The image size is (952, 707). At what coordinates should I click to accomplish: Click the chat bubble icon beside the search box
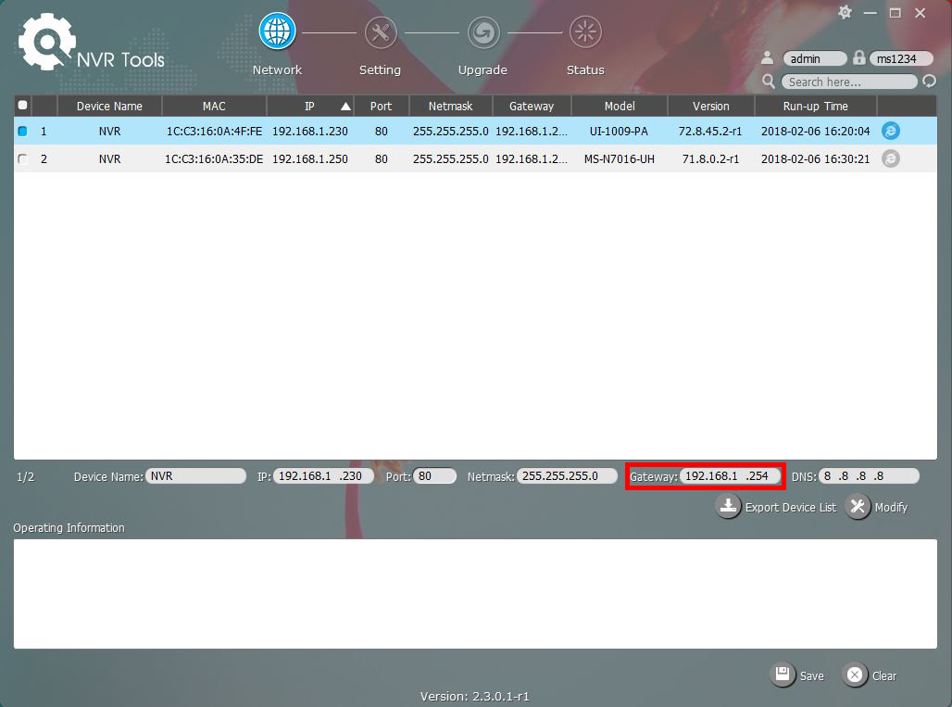point(929,82)
